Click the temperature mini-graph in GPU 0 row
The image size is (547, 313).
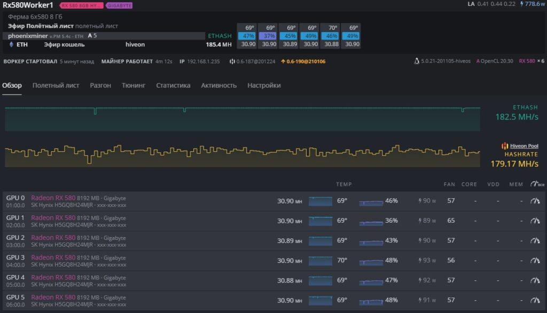coord(321,201)
